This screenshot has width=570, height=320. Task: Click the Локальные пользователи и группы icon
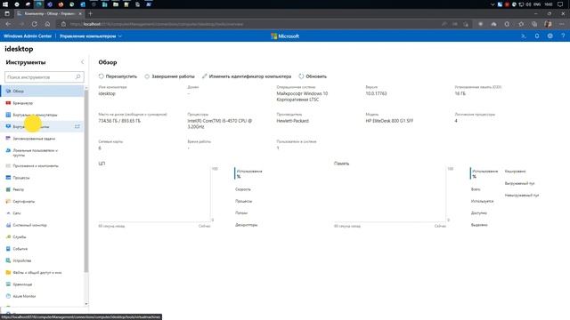coord(8,150)
